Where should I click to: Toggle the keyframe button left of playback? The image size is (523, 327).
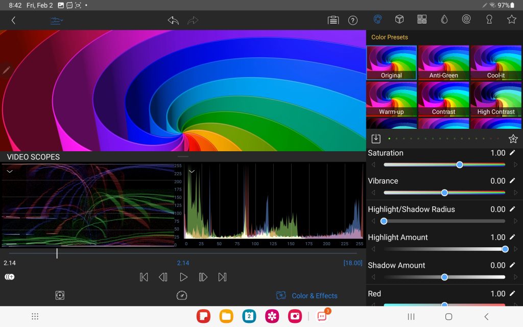[9, 277]
